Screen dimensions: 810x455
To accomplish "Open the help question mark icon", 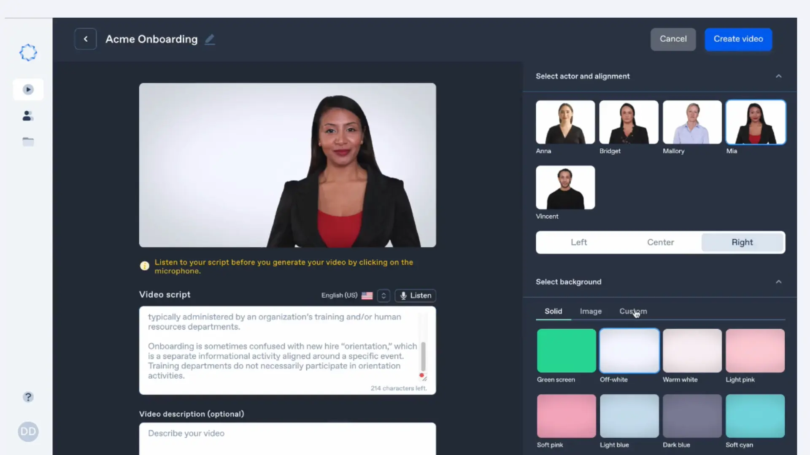I will pyautogui.click(x=28, y=397).
